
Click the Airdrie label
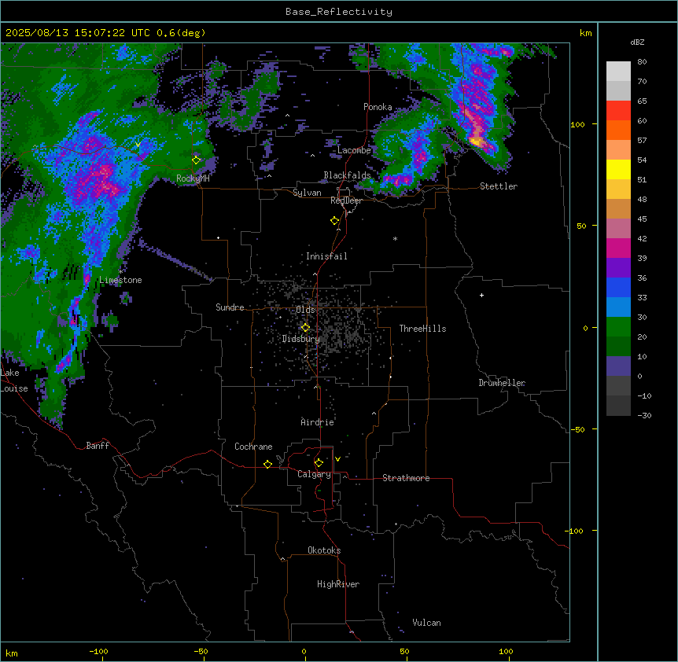(317, 422)
